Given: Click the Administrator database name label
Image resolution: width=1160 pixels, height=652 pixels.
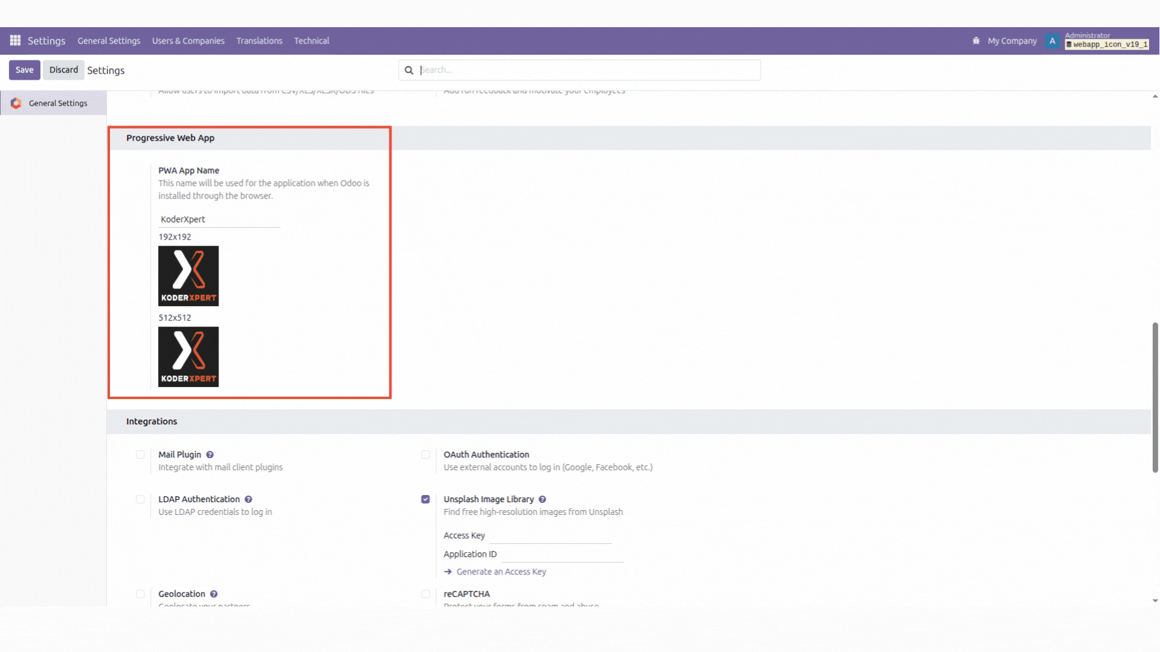Looking at the screenshot, I should pos(1107,44).
